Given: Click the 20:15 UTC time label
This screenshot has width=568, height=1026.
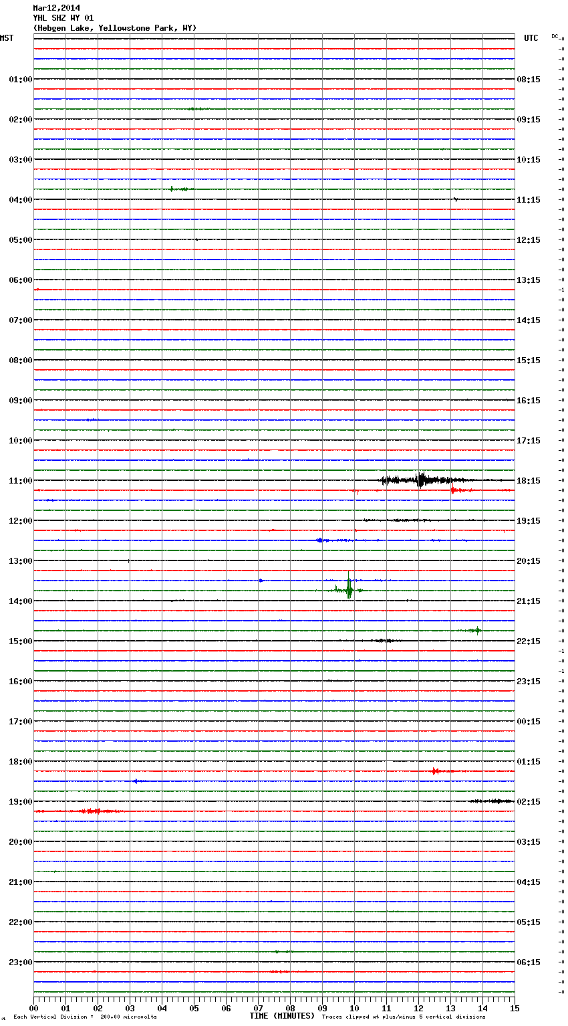Looking at the screenshot, I should tap(529, 561).
